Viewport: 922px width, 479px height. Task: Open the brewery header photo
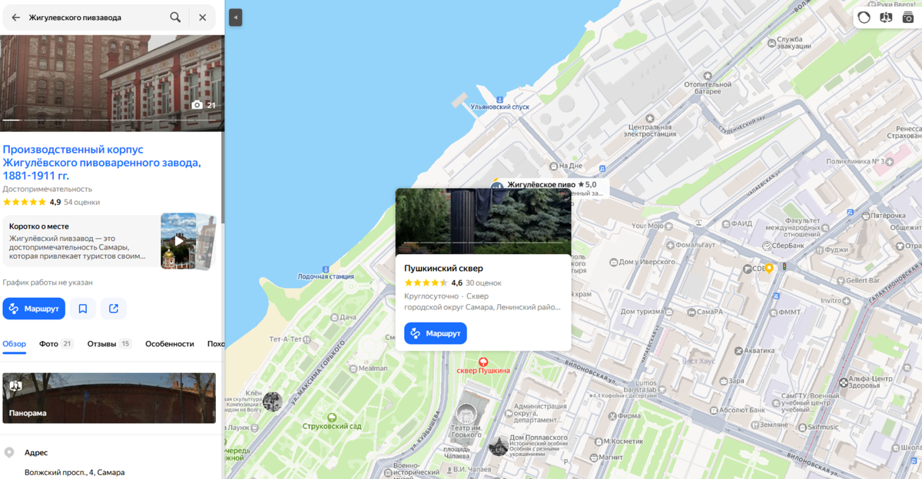pyautogui.click(x=112, y=83)
